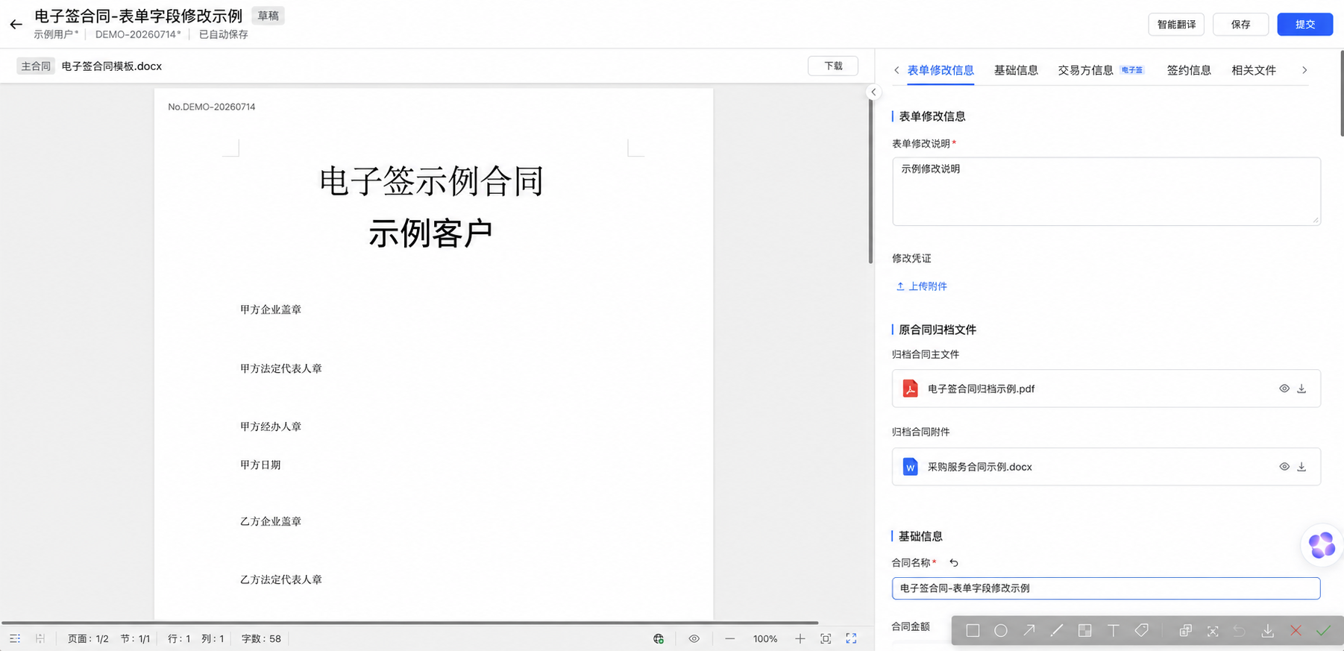Viewport: 1344px width, 651px height.
Task: Revert 合同名称 using the undo icon
Action: tap(953, 563)
